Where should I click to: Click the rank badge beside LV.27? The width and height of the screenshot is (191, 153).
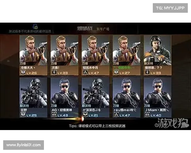coord(116,72)
